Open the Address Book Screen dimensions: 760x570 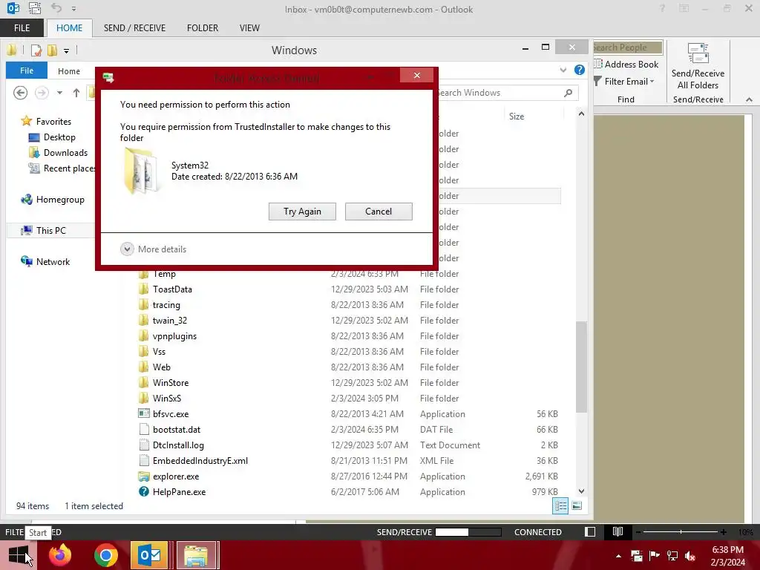pyautogui.click(x=626, y=65)
